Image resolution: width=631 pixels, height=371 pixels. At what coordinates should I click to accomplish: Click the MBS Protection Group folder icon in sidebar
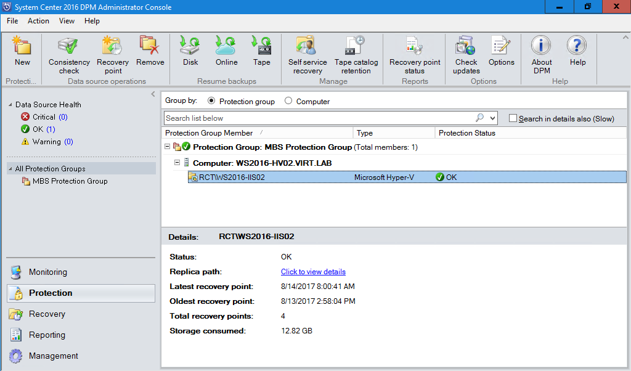coord(26,181)
